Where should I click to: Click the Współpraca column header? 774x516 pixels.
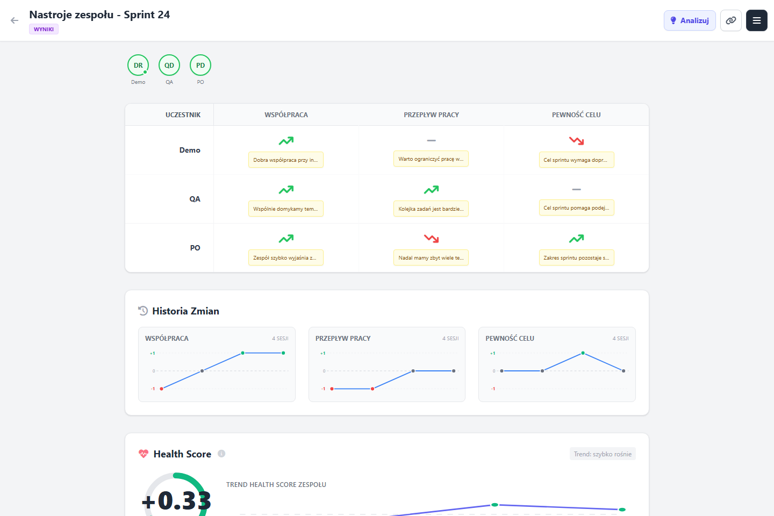(x=286, y=114)
